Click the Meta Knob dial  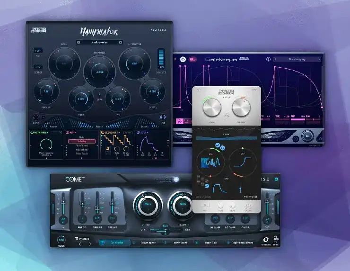click(x=46, y=145)
